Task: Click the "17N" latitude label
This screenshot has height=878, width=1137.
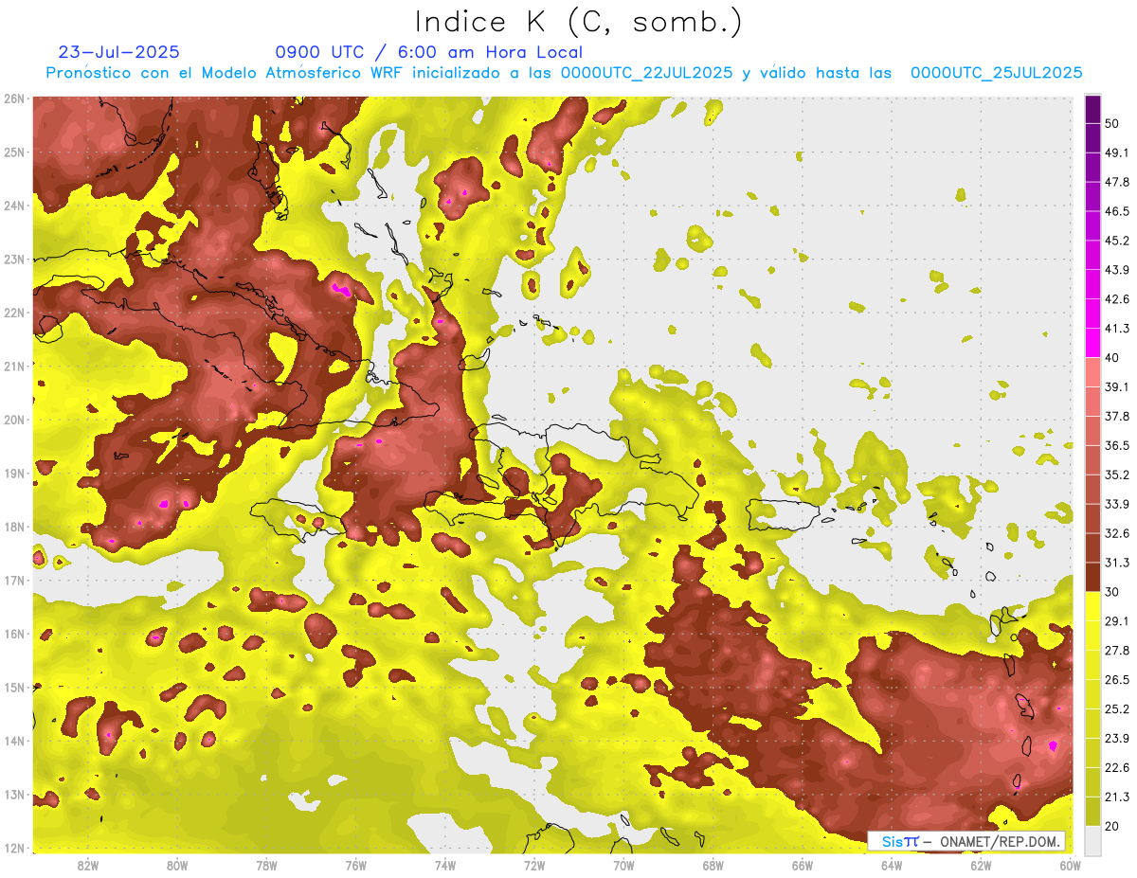Action: 13,580
